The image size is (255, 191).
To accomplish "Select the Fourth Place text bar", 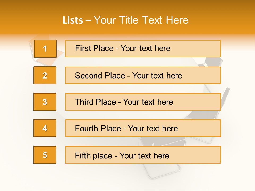I will (143, 128).
